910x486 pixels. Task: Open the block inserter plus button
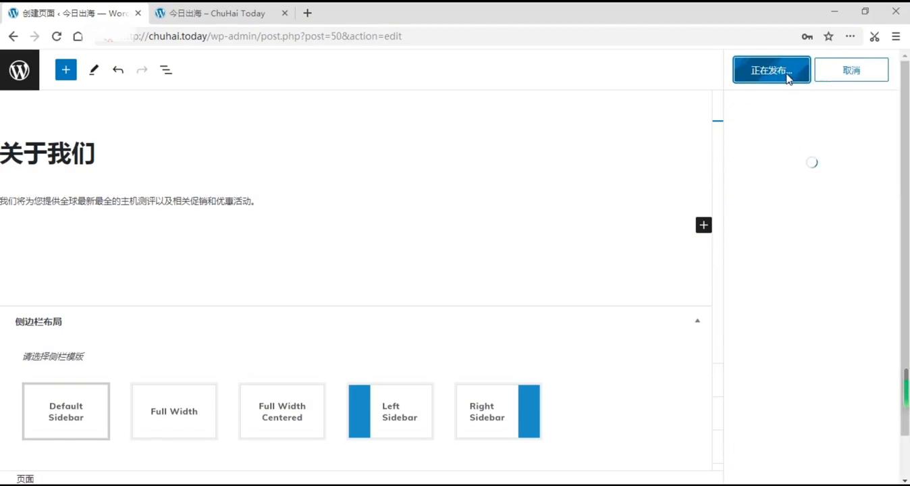click(x=65, y=70)
